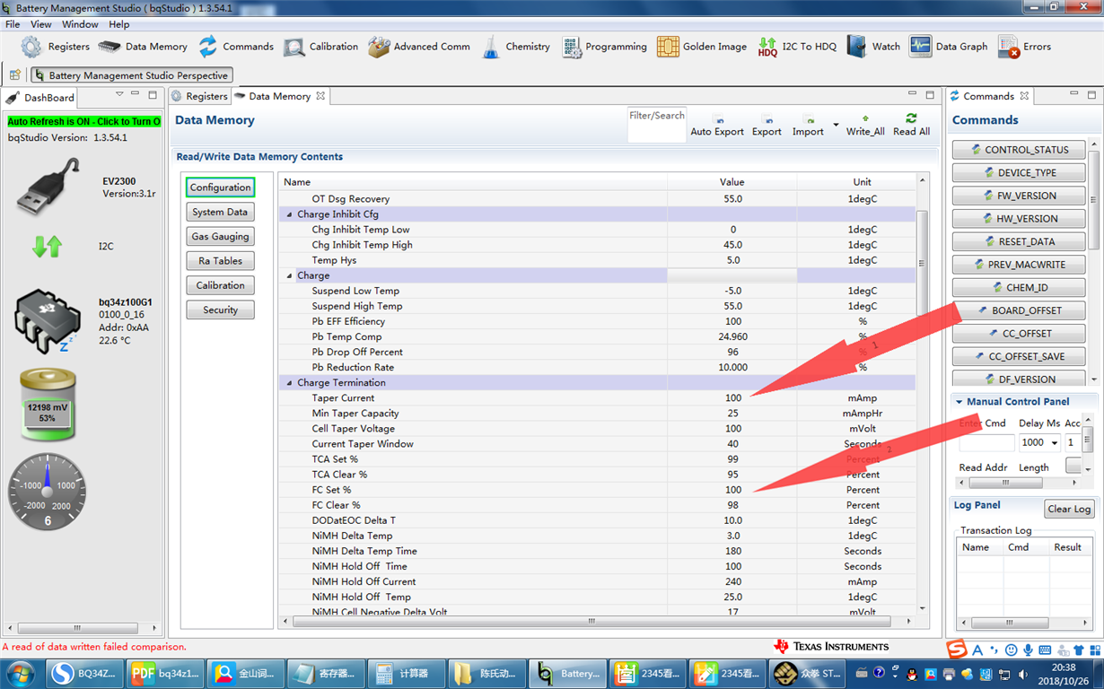Click the Write_All icon

[x=865, y=118]
